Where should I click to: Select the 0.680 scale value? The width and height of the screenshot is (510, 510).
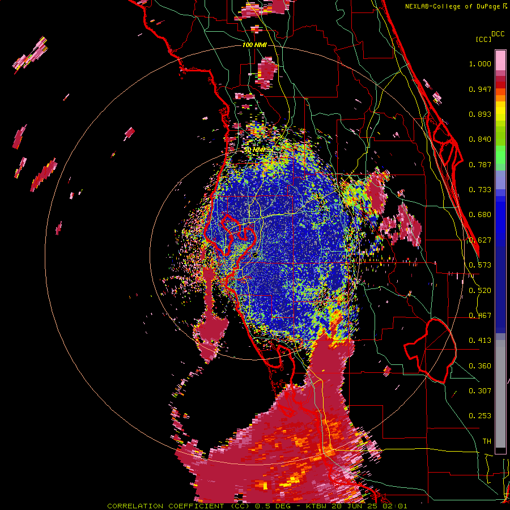[480, 215]
